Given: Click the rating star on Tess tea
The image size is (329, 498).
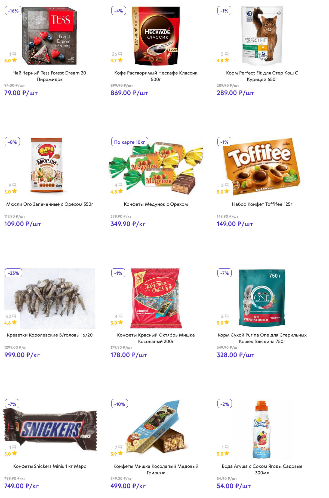Looking at the screenshot, I should click(14, 60).
